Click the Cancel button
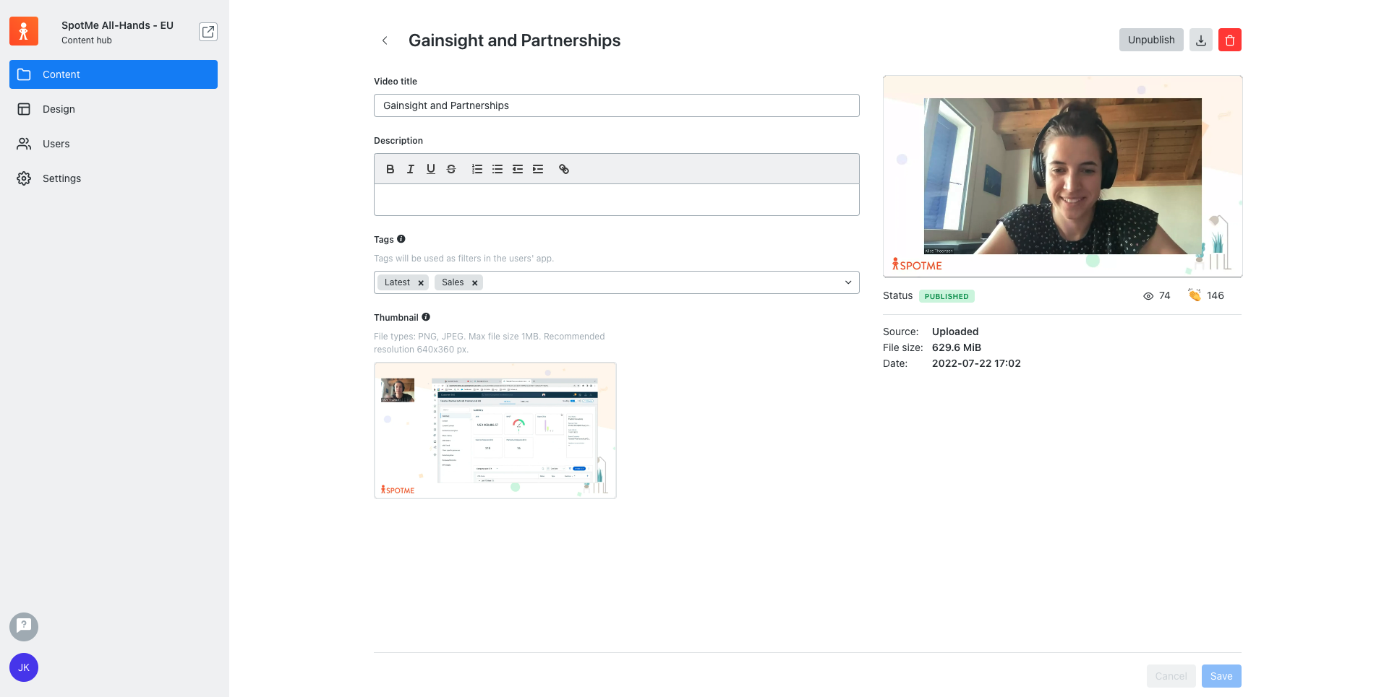The image size is (1384, 697). tap(1171, 676)
